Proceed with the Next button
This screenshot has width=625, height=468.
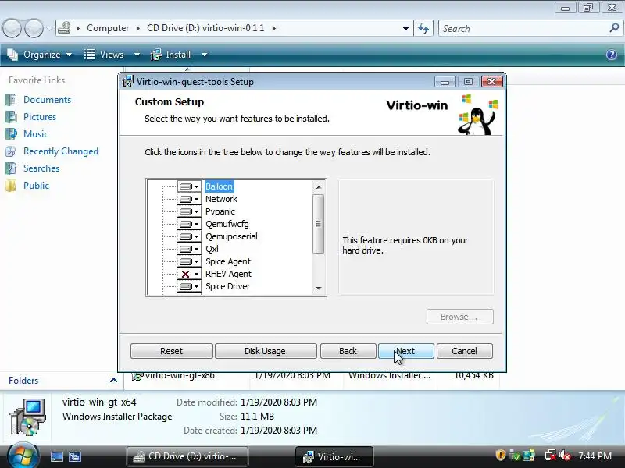(405, 351)
